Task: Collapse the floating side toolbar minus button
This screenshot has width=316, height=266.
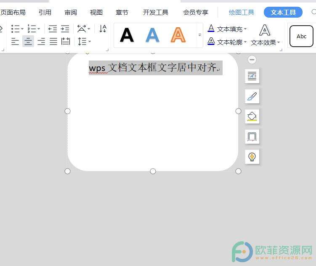Action: pyautogui.click(x=252, y=60)
